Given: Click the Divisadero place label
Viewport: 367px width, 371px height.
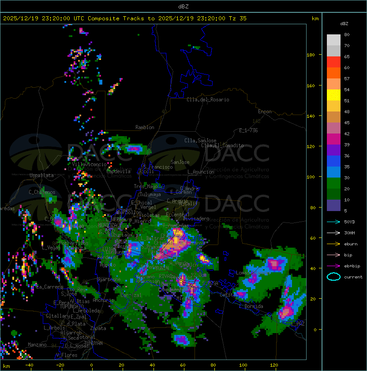Looking at the screenshot, I should (196, 219).
